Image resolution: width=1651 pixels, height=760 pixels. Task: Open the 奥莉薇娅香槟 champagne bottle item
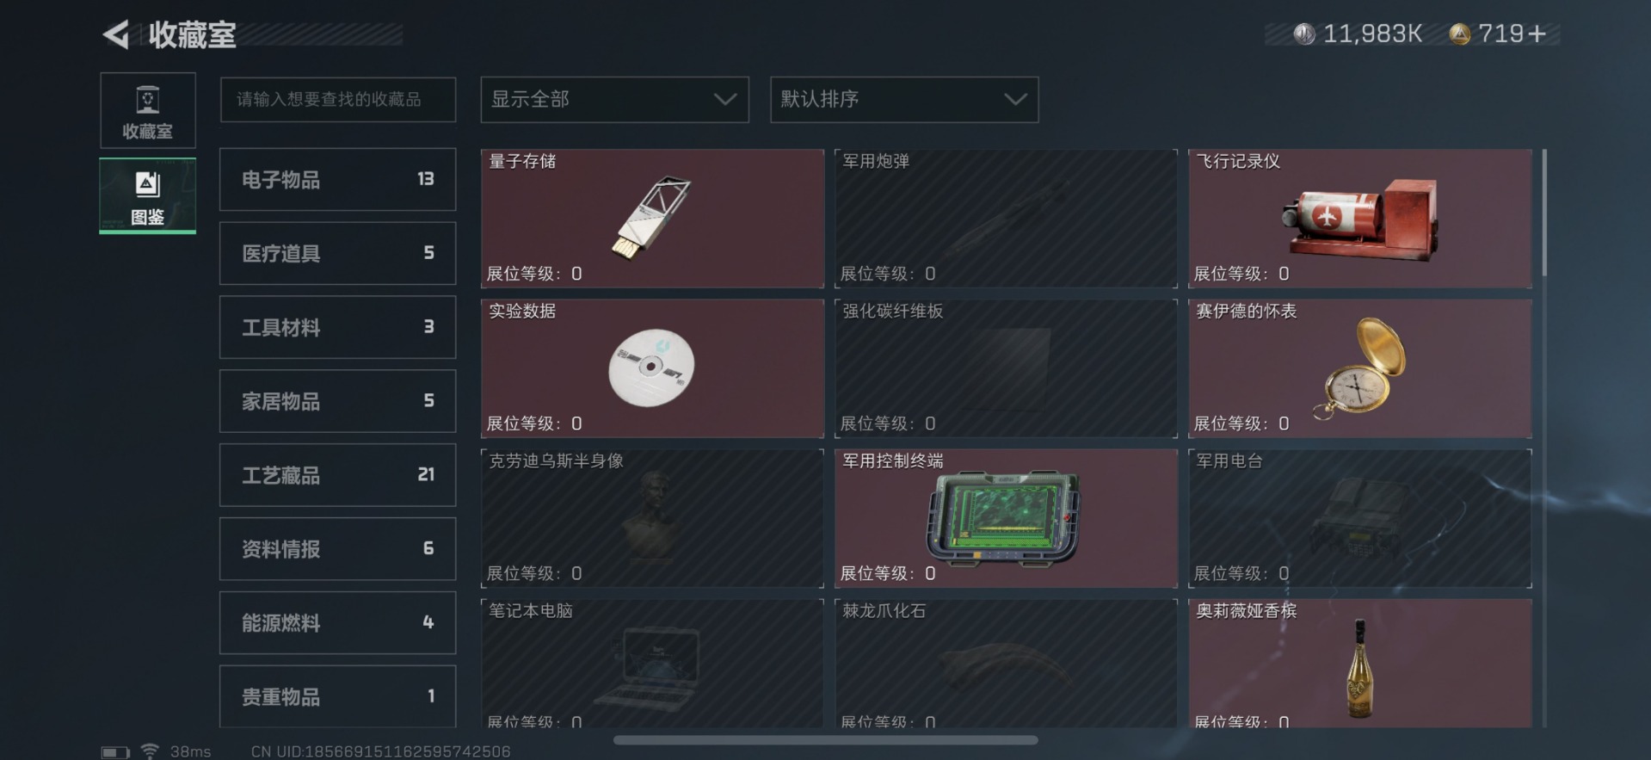click(x=1359, y=664)
